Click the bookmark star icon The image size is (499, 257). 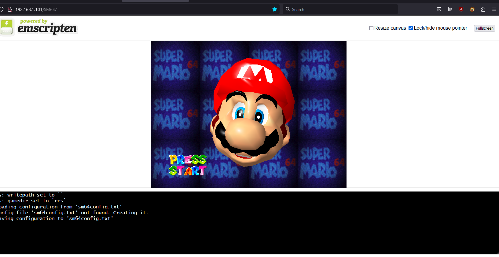(x=275, y=9)
